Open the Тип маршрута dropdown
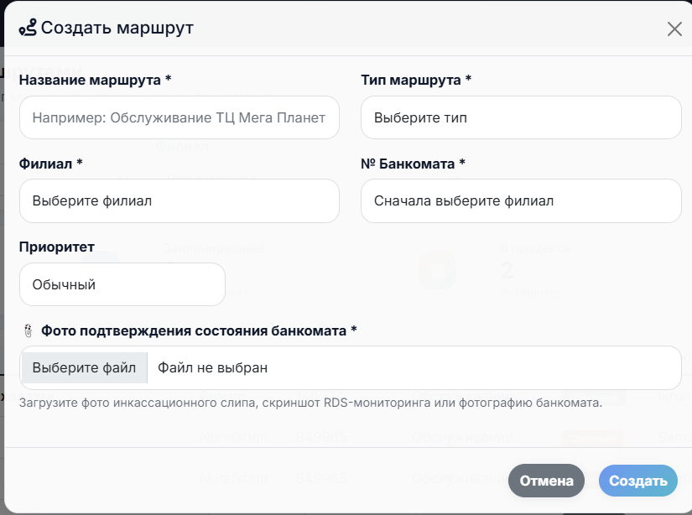This screenshot has height=515, width=692. [x=520, y=117]
